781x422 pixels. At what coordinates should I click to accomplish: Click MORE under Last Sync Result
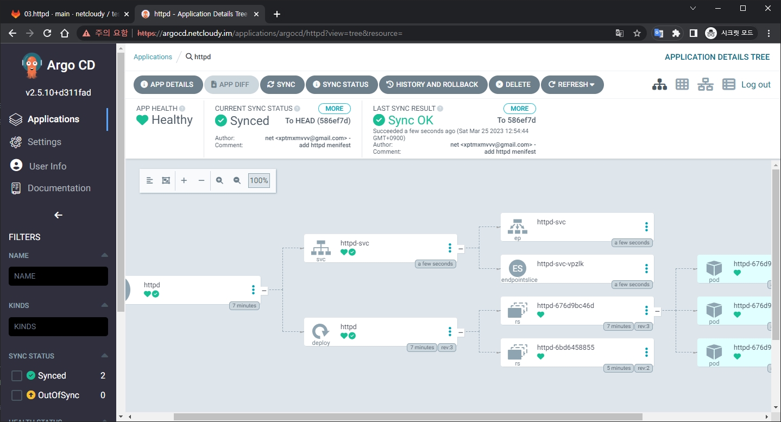click(x=520, y=109)
